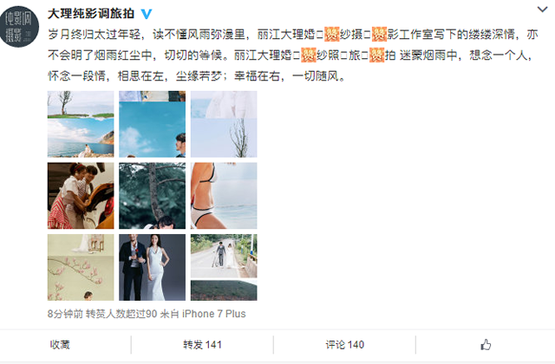Open the blue sky man profile thumbnail
Screen dimensions: 555x364
(x=153, y=124)
